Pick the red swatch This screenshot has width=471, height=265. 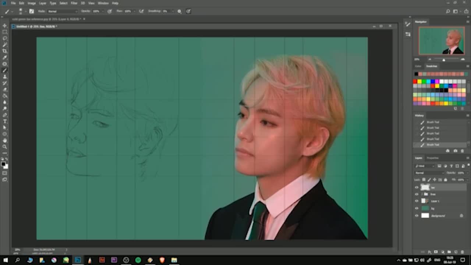[x=415, y=82]
